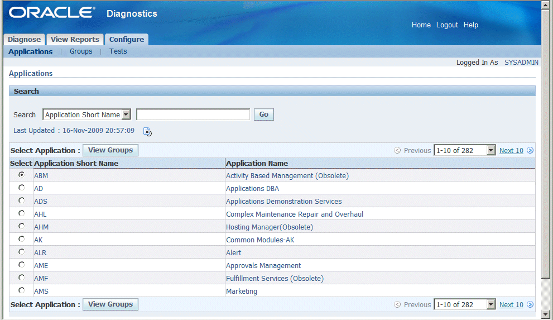Click the SYSADMIN user name text
Image resolution: width=553 pixels, height=320 pixels.
pyautogui.click(x=521, y=63)
